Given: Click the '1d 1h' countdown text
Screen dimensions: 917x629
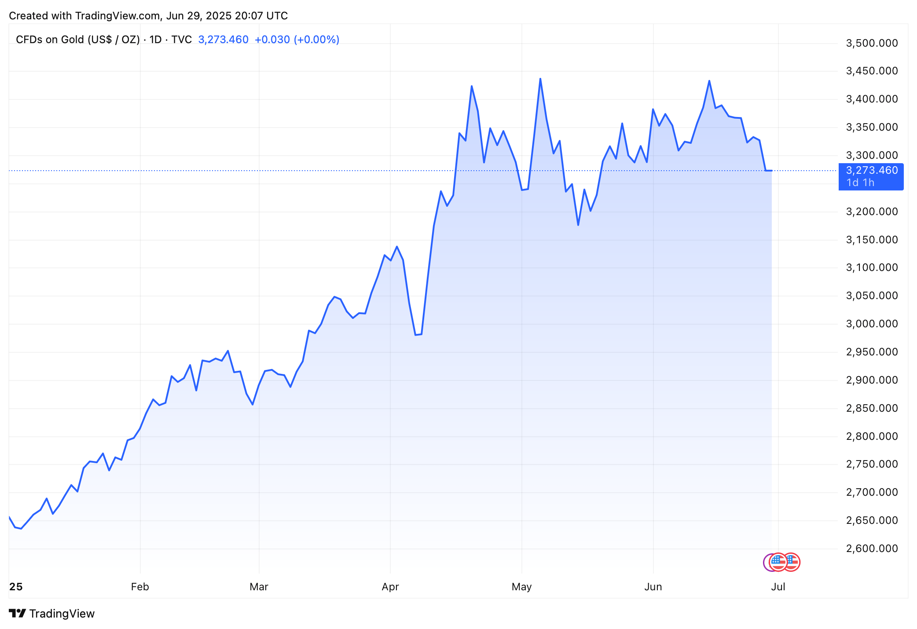Looking at the screenshot, I should tap(860, 183).
